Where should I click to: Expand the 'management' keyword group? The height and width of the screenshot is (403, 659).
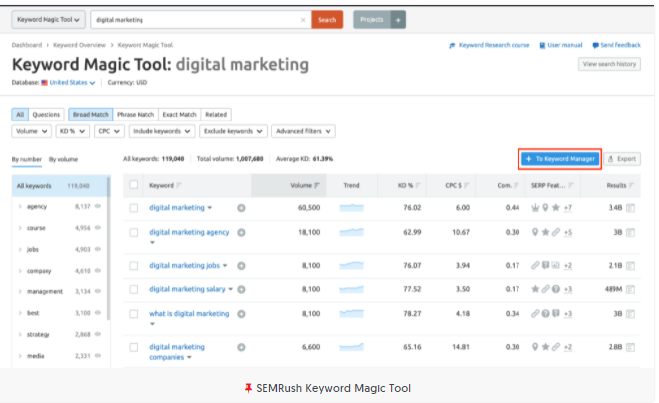20,291
